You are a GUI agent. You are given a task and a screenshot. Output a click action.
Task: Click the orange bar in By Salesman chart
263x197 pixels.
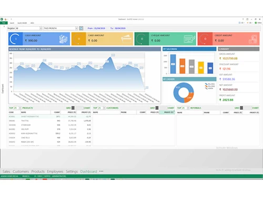183,66
